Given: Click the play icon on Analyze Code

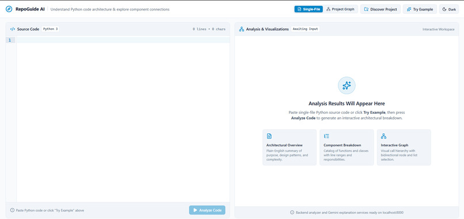Looking at the screenshot, I should (x=195, y=210).
